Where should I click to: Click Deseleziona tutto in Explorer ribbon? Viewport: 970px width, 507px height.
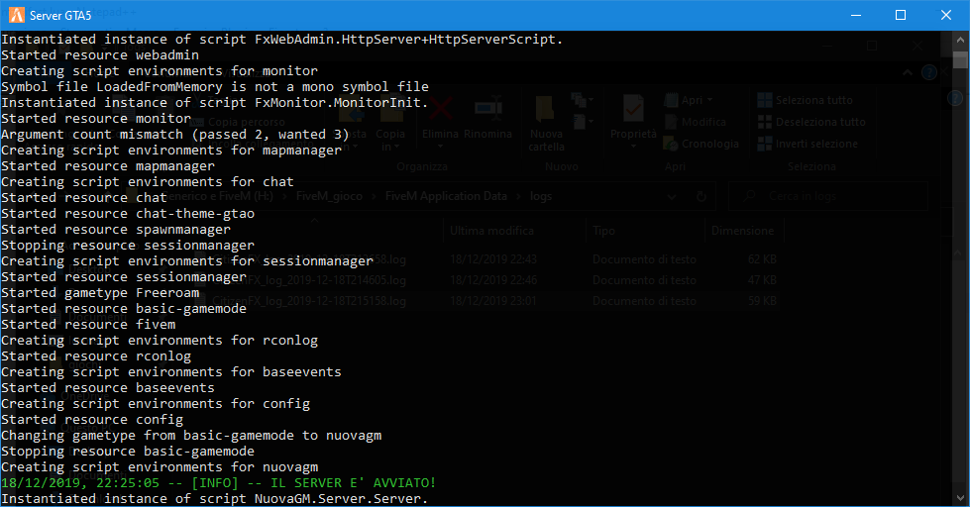point(811,122)
